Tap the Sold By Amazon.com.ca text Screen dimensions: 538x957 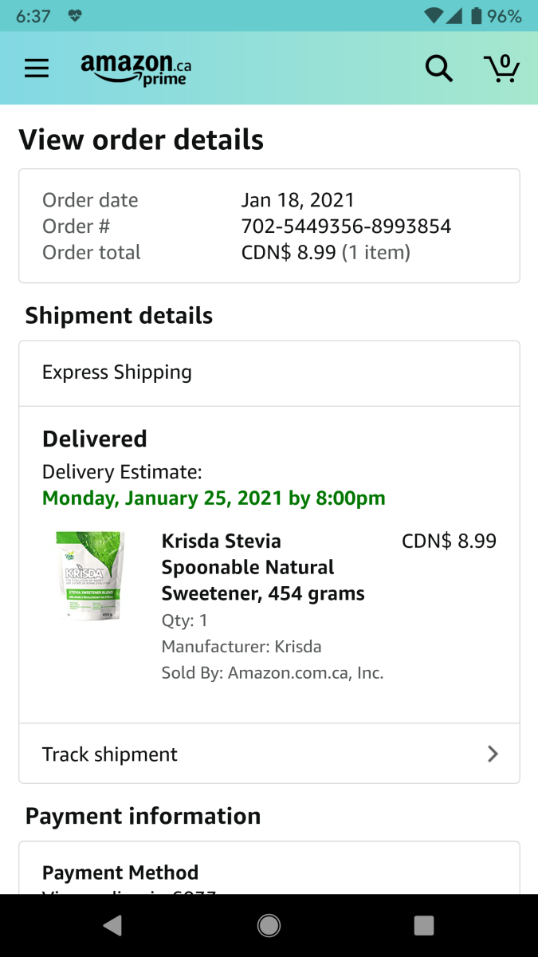point(273,673)
